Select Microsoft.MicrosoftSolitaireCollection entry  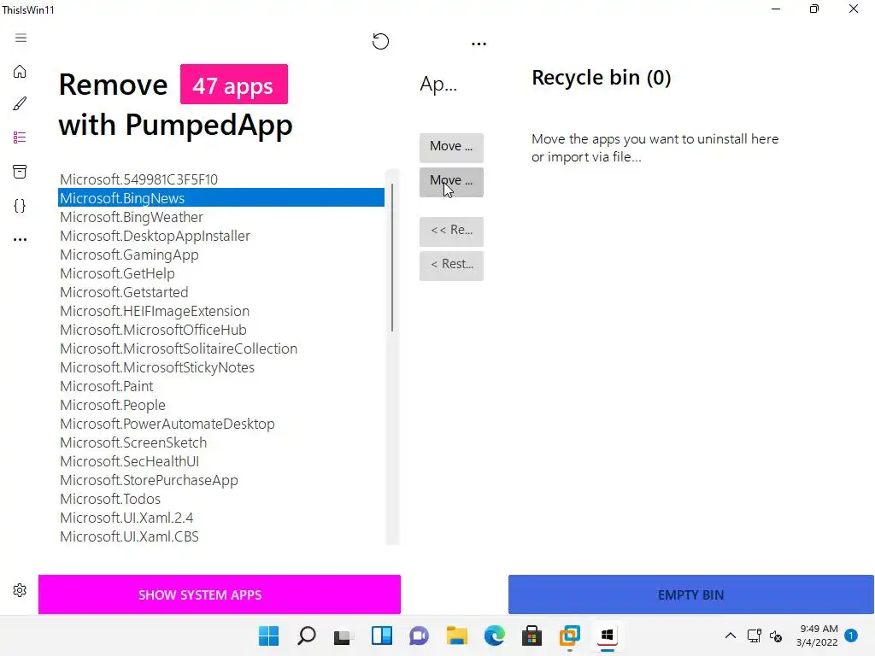pos(221,348)
